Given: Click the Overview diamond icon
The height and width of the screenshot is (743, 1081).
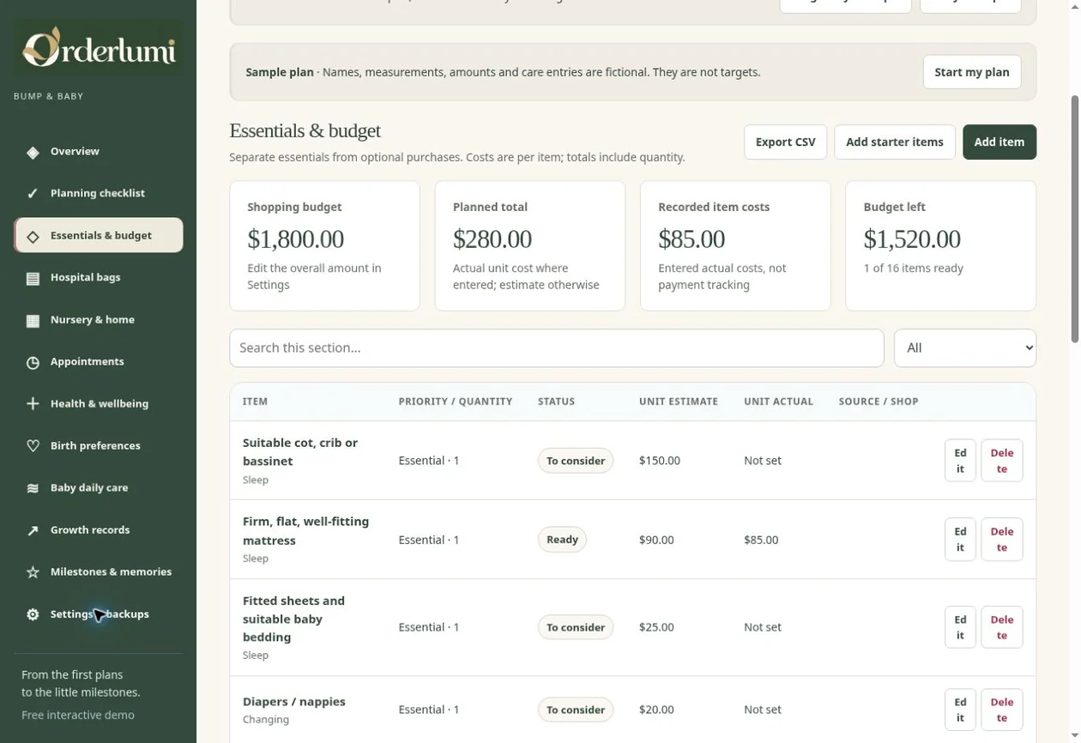Looking at the screenshot, I should tap(33, 152).
